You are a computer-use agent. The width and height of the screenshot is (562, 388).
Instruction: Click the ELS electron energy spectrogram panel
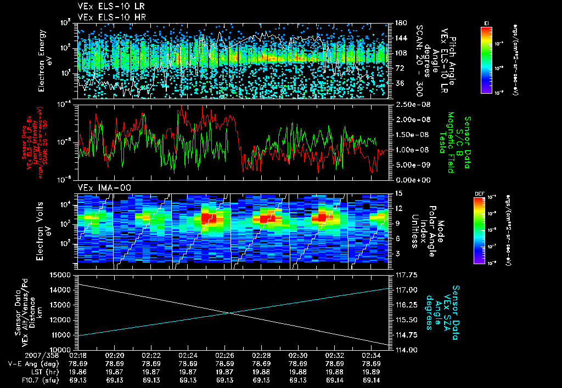point(233,61)
